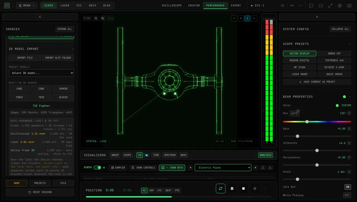Click the M button beside Persistence
This screenshot has height=202, width=357.
(x=349, y=157)
